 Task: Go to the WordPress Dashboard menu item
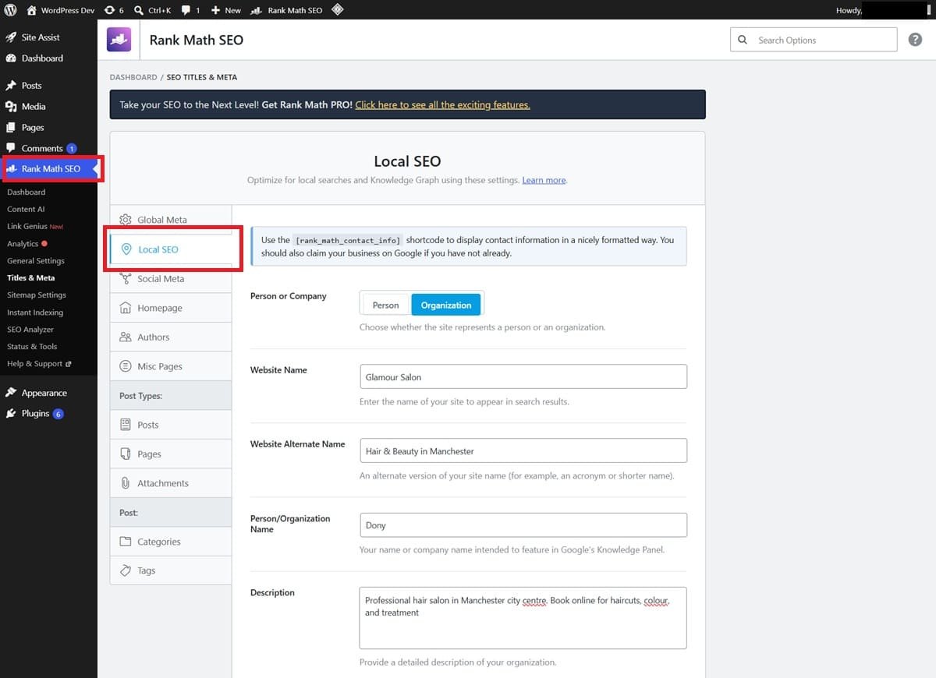point(48,58)
